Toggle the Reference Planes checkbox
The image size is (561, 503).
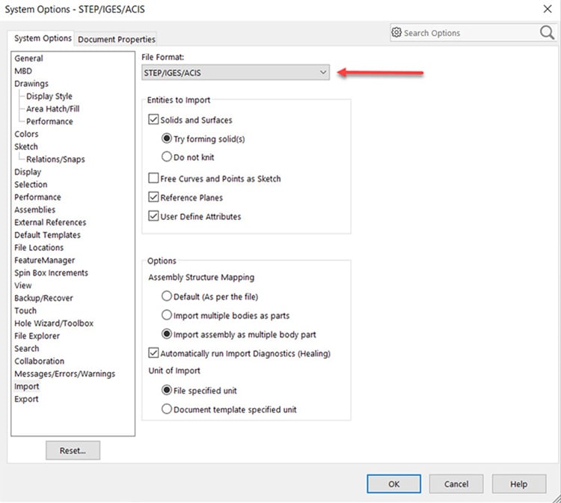pos(154,198)
